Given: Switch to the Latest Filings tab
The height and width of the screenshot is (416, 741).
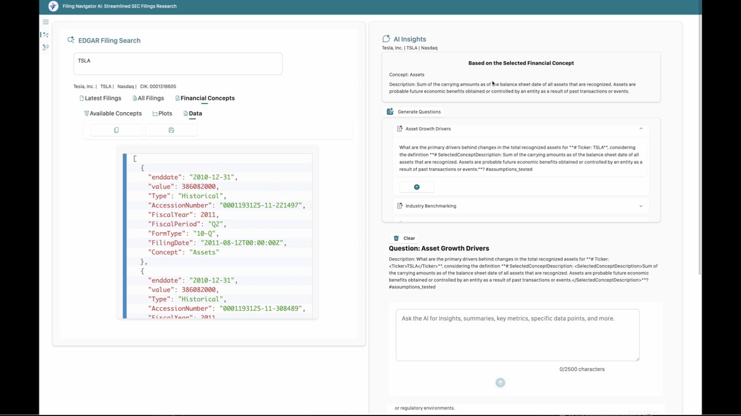Looking at the screenshot, I should point(100,98).
